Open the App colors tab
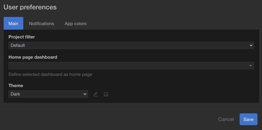262x130 pixels. [76, 24]
